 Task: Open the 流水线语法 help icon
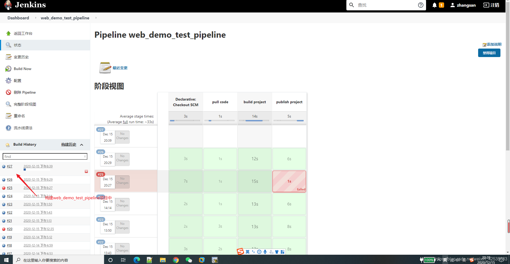8,128
